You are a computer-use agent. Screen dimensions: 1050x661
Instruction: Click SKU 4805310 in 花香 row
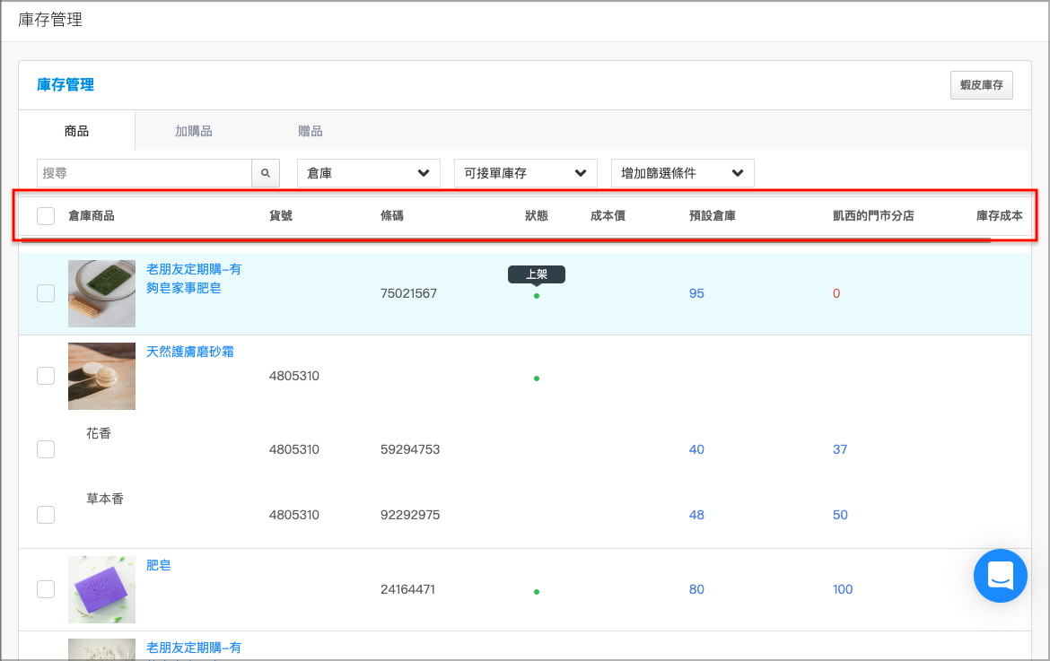(x=294, y=449)
